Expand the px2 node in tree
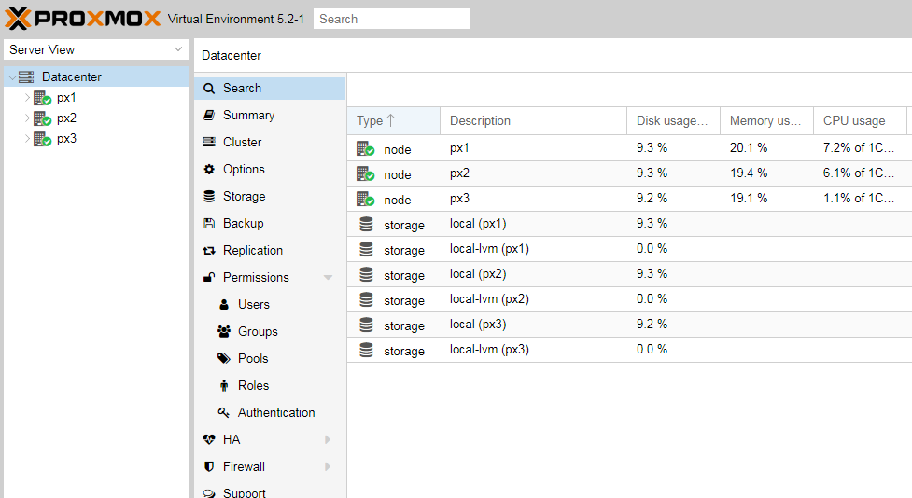 pos(27,118)
